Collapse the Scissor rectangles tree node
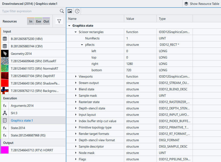Screen dimensions: 221x162 point(76,32)
